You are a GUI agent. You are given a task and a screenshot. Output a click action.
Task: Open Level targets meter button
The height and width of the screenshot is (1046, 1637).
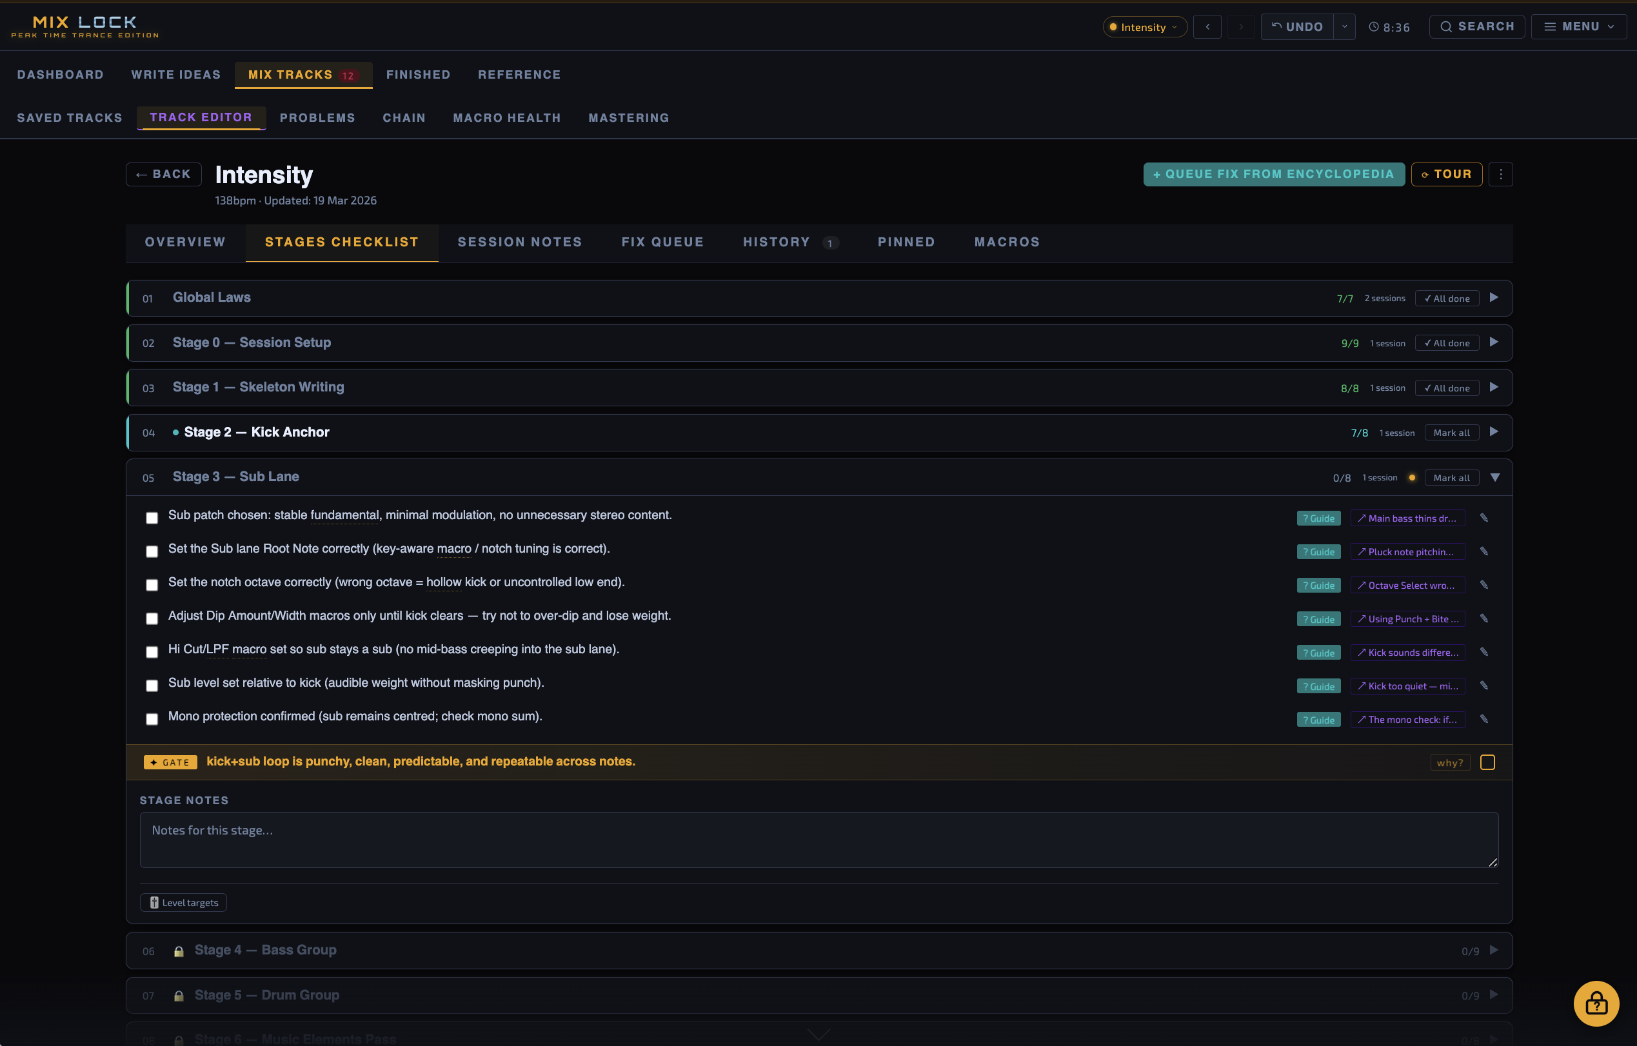pyautogui.click(x=184, y=903)
